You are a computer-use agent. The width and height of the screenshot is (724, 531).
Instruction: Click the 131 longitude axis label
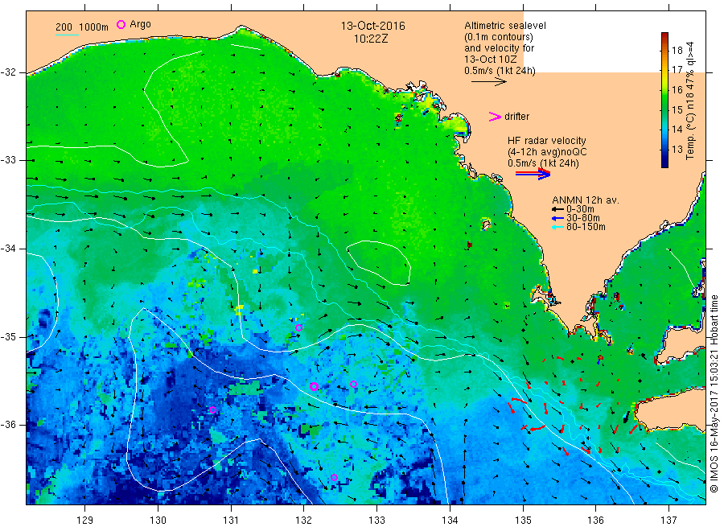[231, 521]
